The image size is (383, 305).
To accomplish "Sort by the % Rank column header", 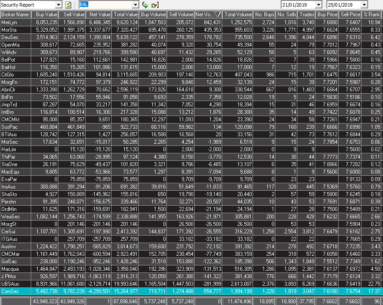I will (x=371, y=15).
